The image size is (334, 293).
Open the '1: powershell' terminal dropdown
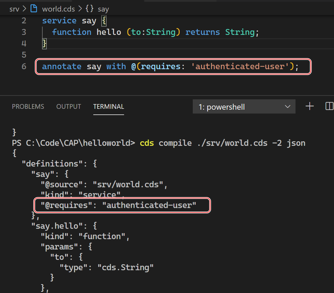244,106
